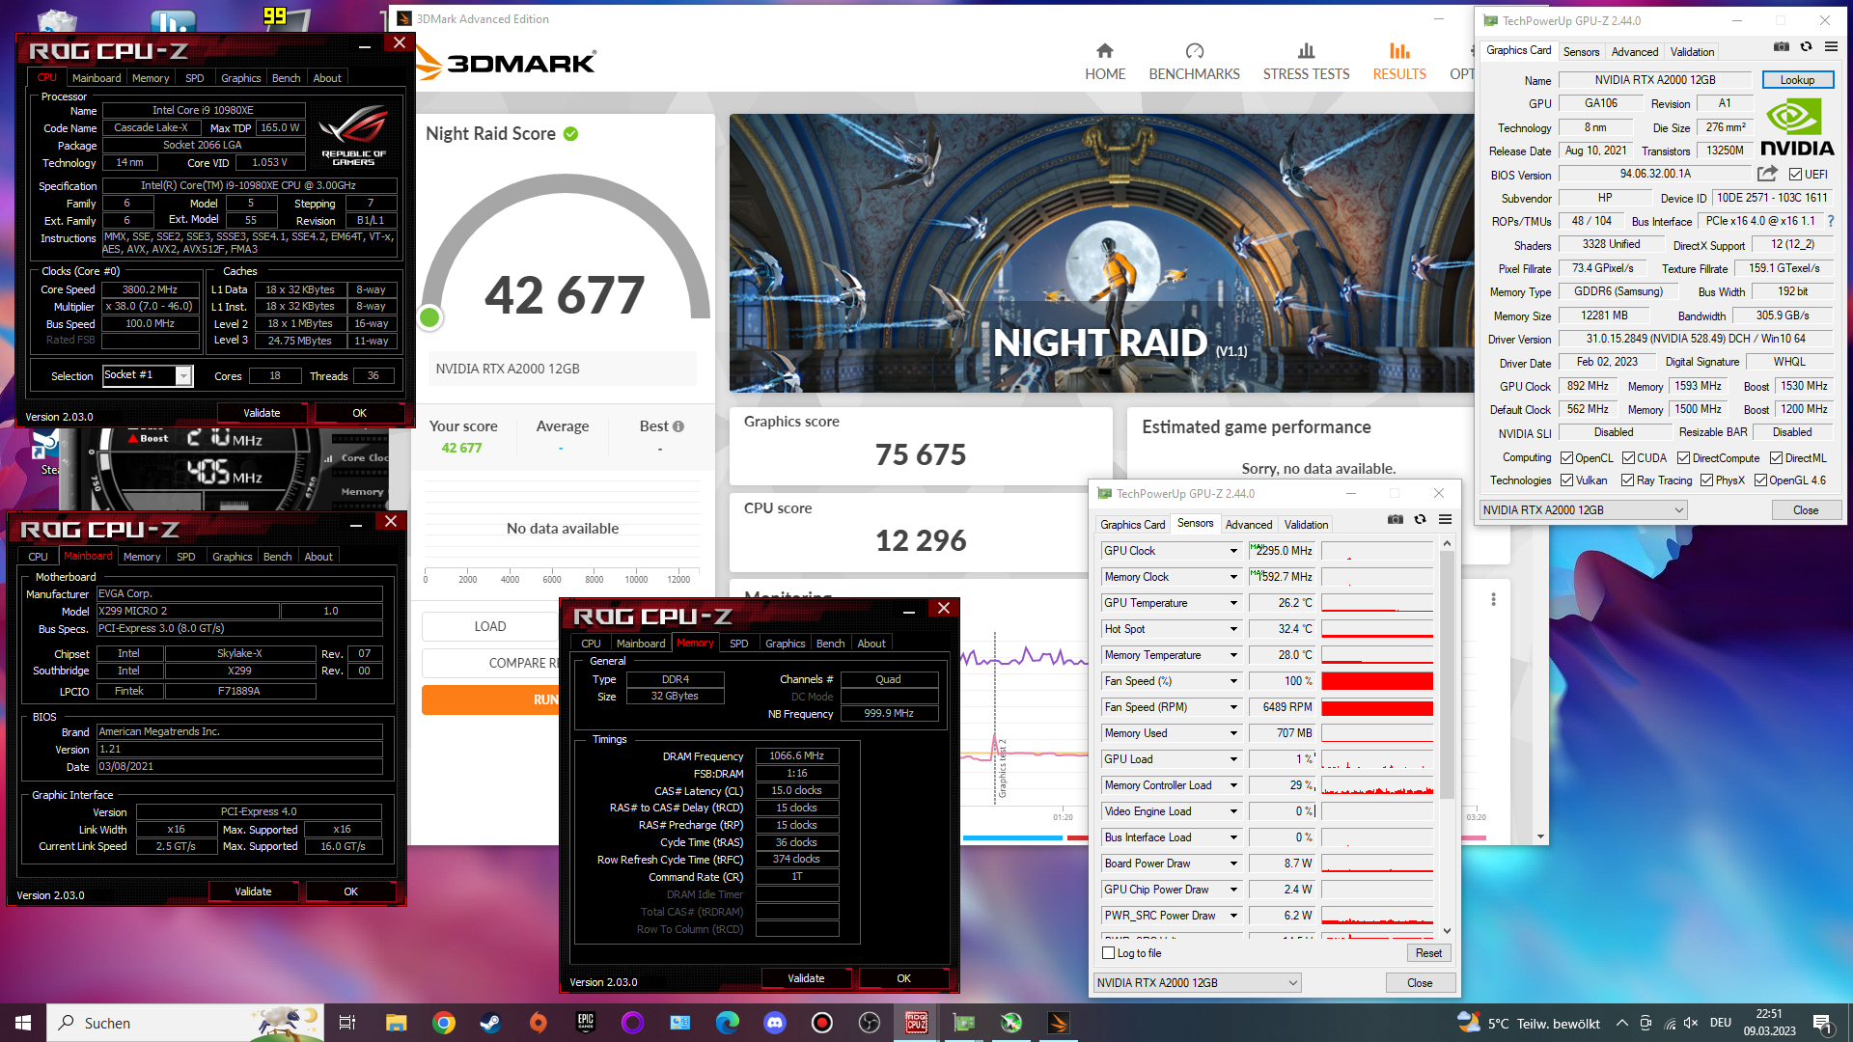The height and width of the screenshot is (1042, 1853).
Task: Click the LOAD button in 3DMark
Action: pyautogui.click(x=490, y=626)
